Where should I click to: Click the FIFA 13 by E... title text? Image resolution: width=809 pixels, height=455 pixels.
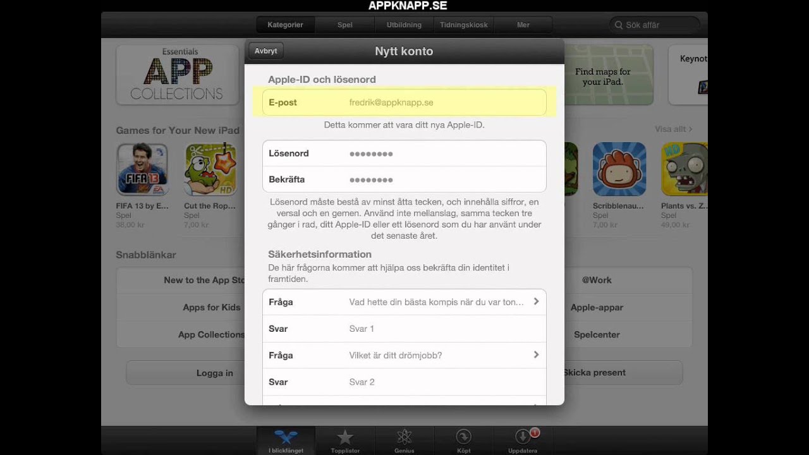click(142, 206)
